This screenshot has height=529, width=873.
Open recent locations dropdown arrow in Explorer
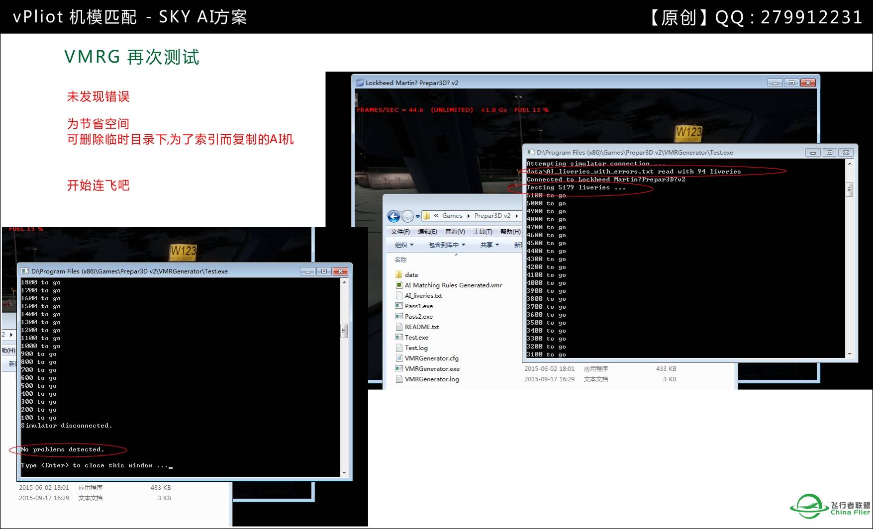(418, 217)
